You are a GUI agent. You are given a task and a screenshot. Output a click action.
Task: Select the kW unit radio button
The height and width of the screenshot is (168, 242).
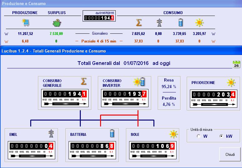(221, 136)
